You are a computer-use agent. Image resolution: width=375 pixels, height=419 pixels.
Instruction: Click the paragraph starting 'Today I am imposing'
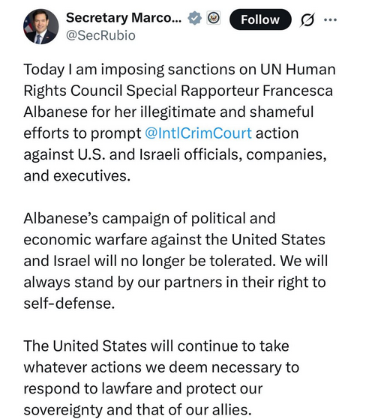[179, 122]
